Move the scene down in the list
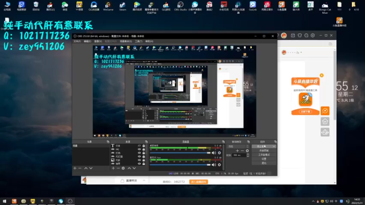This screenshot has height=205, width=365. 91,168
